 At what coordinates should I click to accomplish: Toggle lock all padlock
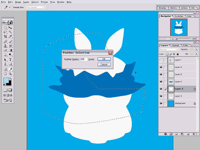(177, 54)
